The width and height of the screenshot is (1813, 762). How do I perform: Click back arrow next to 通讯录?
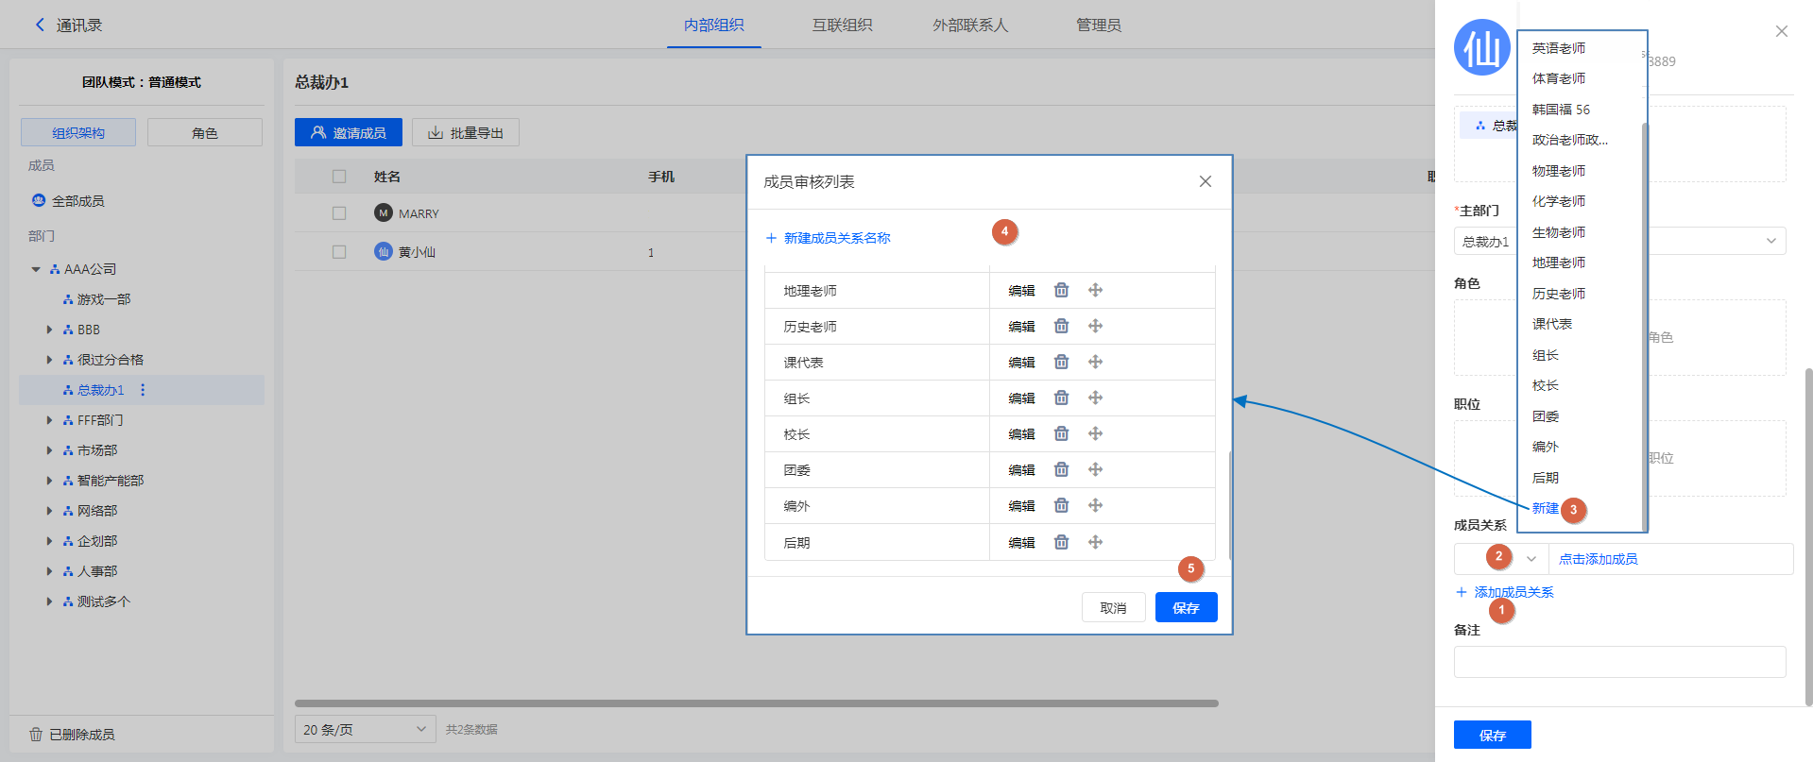click(x=40, y=25)
